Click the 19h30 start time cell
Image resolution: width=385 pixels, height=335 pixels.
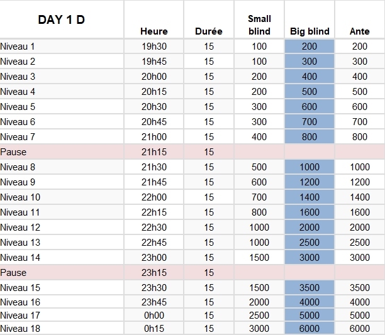click(154, 47)
